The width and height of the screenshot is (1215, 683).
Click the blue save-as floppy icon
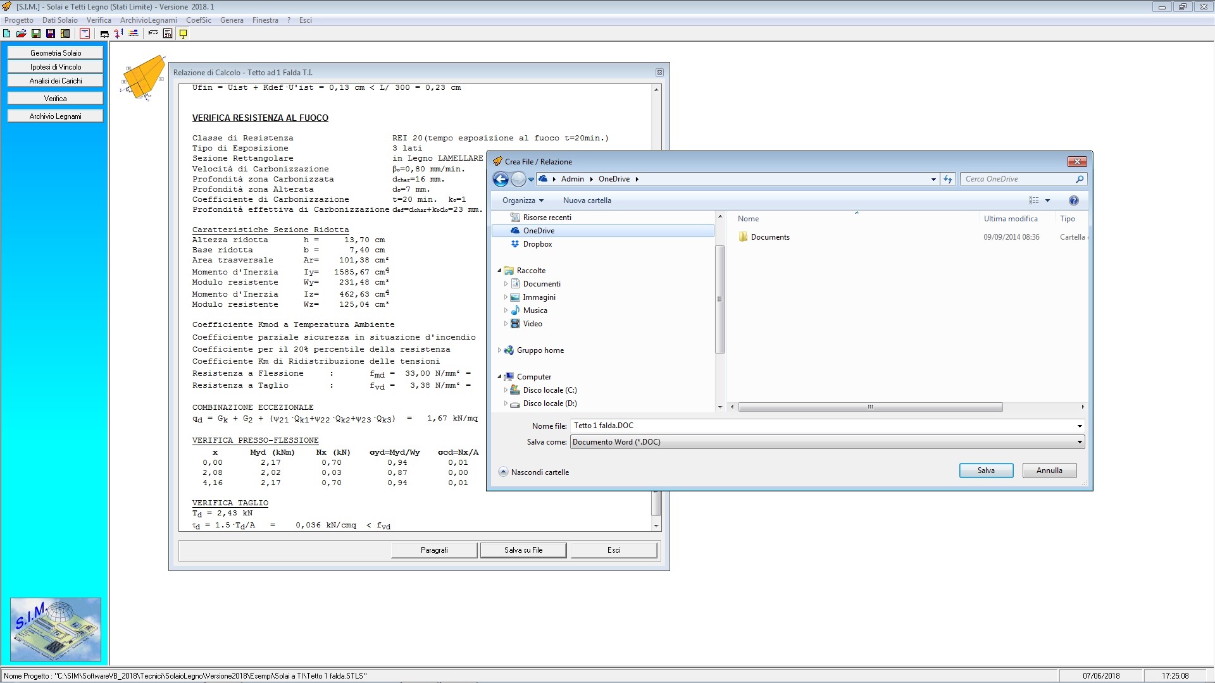[51, 34]
